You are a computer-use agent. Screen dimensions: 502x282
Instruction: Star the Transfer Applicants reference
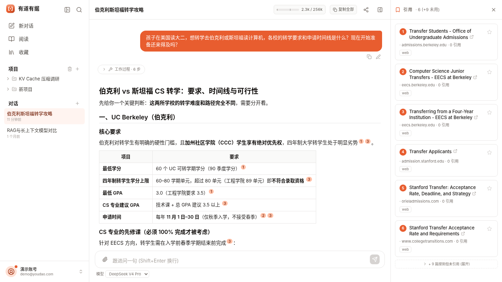point(489,152)
